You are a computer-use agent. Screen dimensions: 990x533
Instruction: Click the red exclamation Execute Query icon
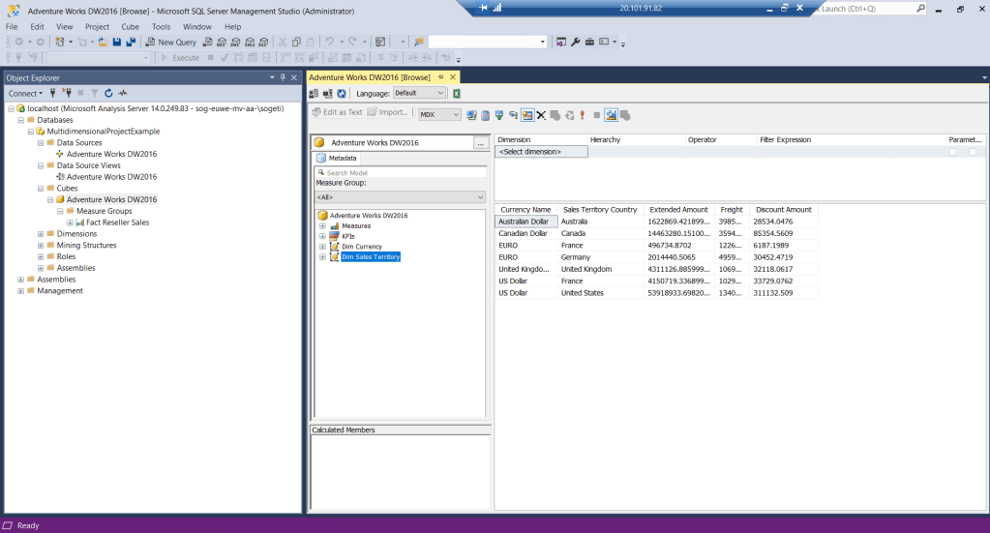583,114
